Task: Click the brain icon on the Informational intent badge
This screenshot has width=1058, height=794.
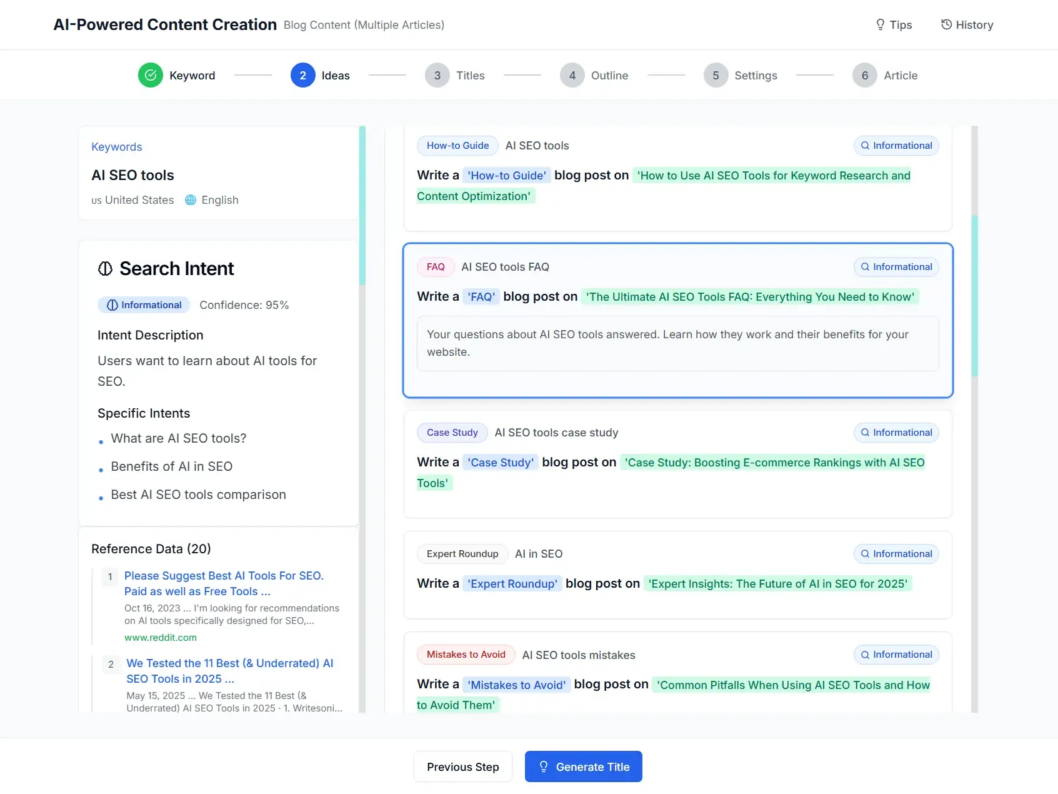Action: tap(112, 304)
